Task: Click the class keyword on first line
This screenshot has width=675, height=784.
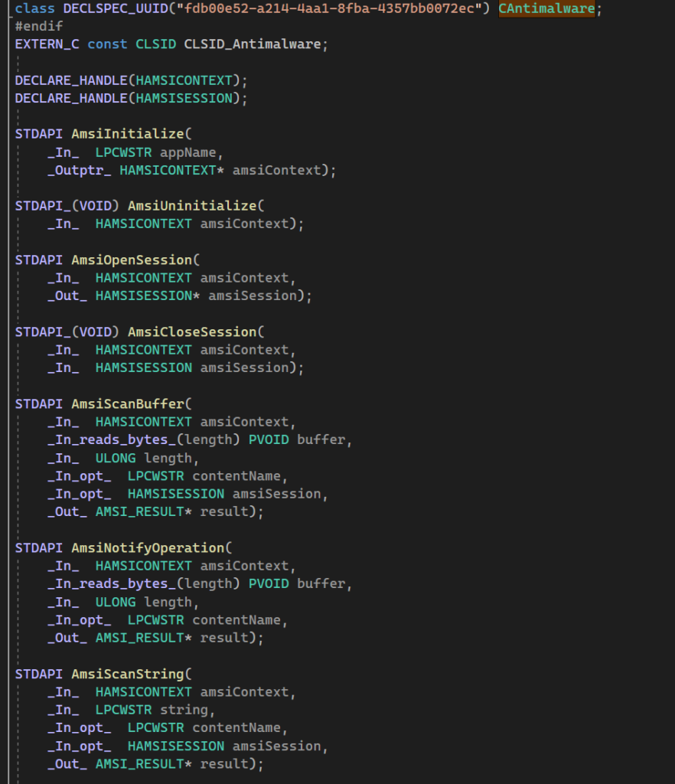Action: (35, 8)
